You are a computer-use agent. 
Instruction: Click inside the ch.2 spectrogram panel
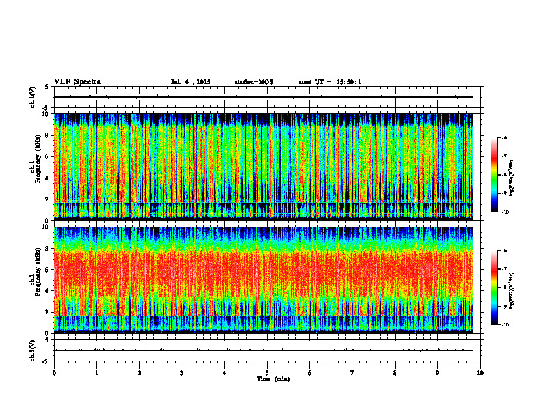click(264, 280)
